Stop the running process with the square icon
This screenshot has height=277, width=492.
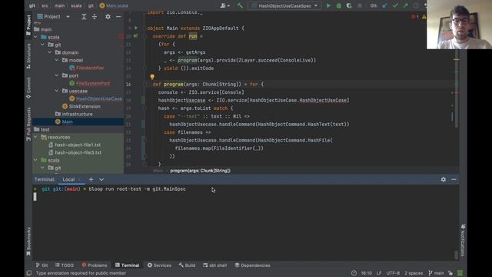coord(360,5)
